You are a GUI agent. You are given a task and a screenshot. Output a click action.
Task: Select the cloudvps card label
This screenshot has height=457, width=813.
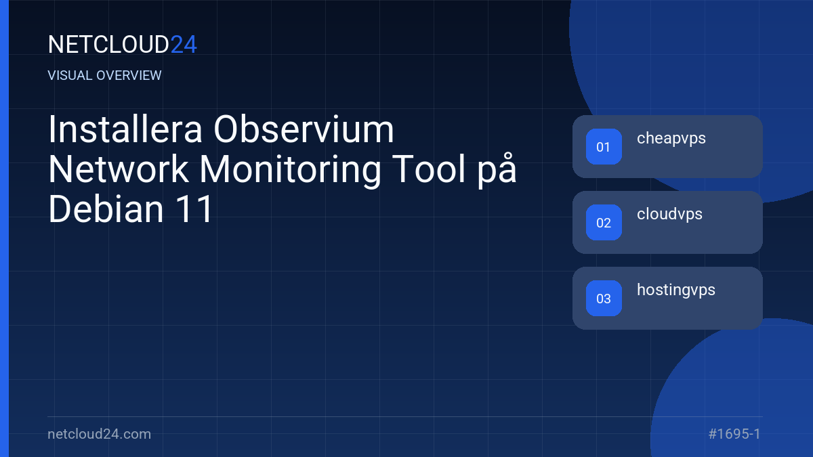point(669,215)
